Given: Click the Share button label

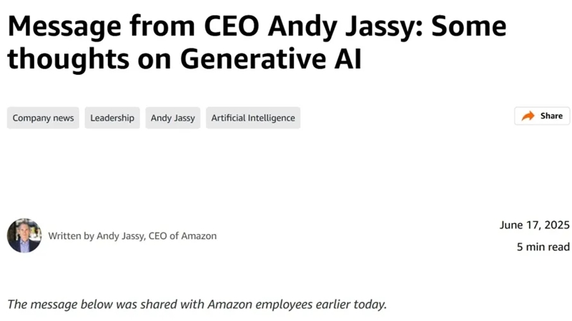Looking at the screenshot, I should coord(551,116).
